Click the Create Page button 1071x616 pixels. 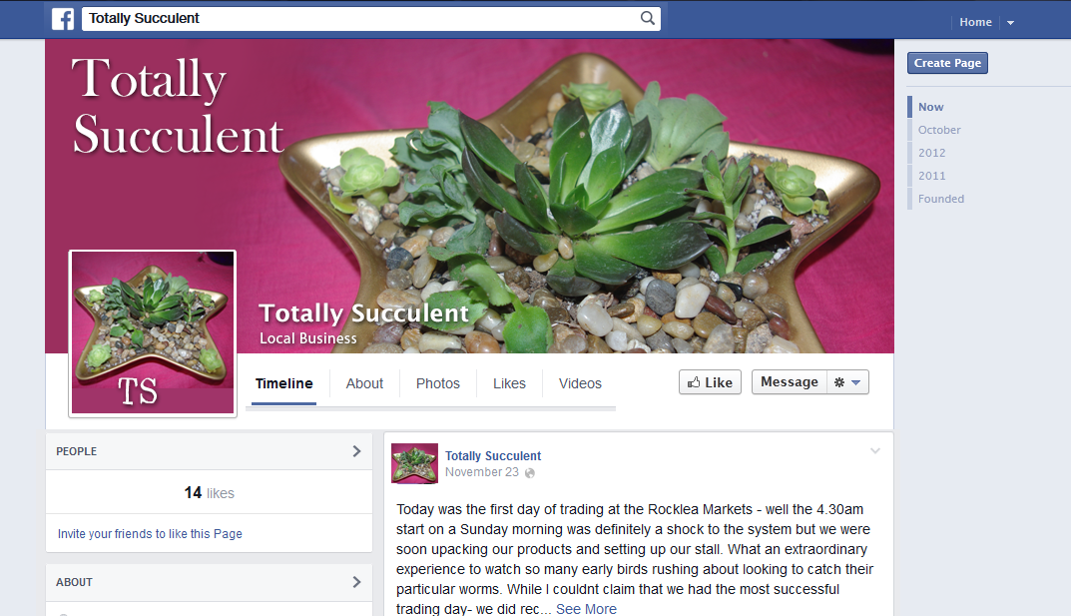click(x=947, y=63)
